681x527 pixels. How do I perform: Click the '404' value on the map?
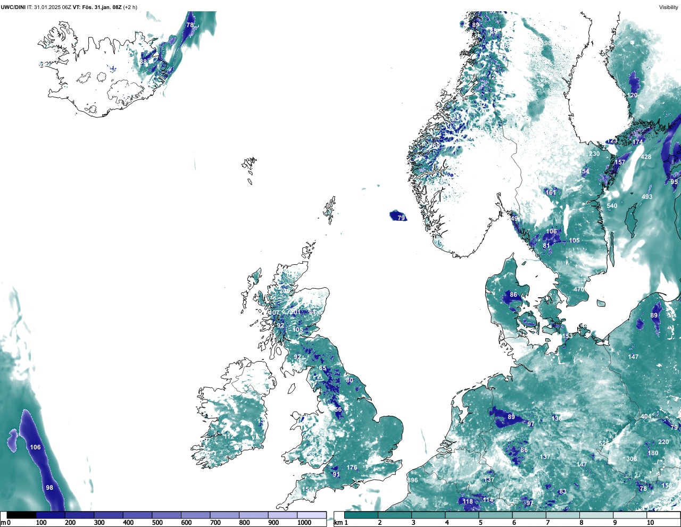[646, 416]
